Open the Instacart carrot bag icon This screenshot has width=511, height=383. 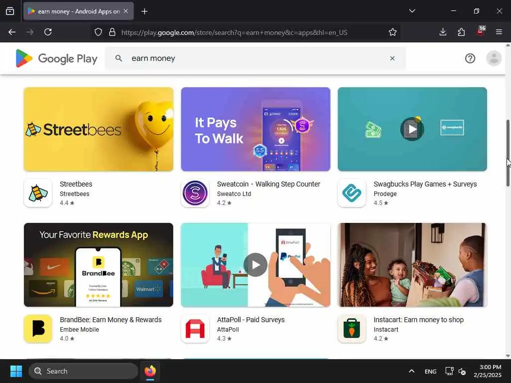click(x=352, y=329)
